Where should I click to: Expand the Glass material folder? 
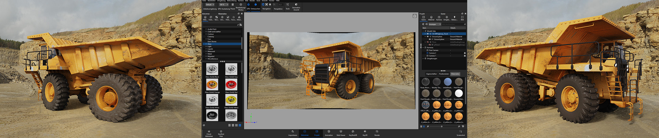206,44
